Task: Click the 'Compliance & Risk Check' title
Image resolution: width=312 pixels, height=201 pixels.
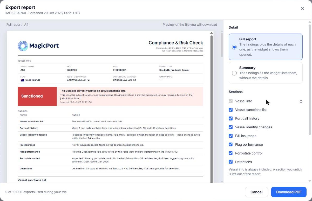Action: [x=176, y=43]
